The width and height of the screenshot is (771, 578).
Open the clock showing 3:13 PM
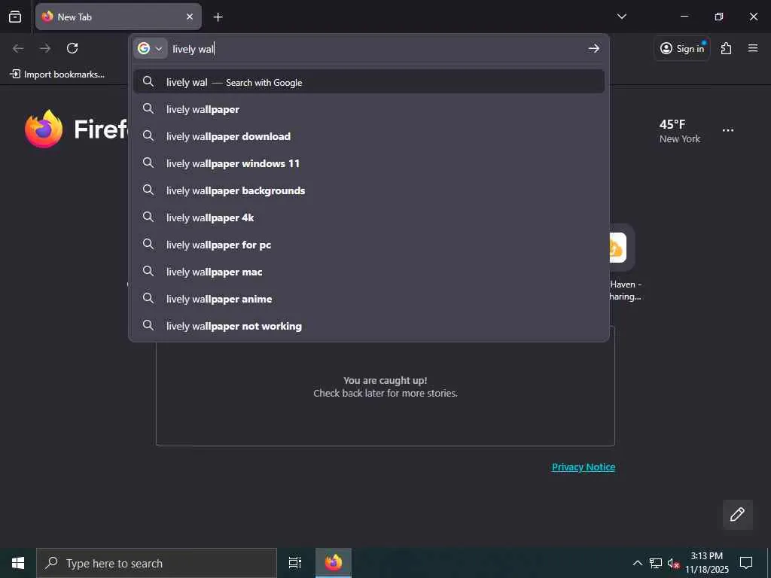[x=706, y=563]
